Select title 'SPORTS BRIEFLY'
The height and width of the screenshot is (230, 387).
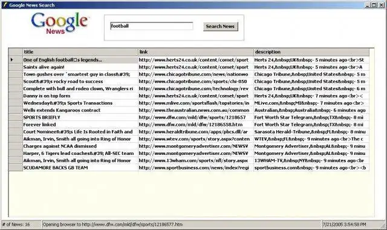(80, 117)
